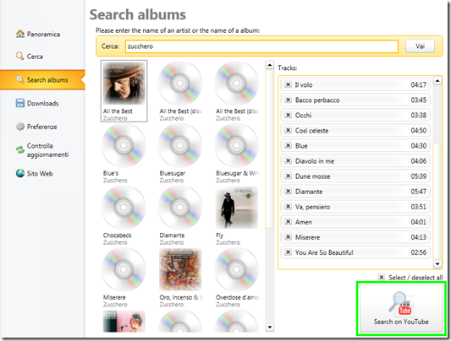Select the Bluesugar album disc
The width and height of the screenshot is (451, 341).
[x=180, y=145]
